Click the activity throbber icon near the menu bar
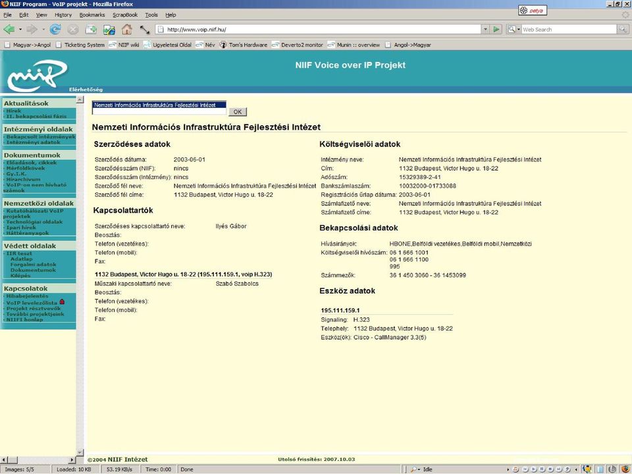The height and width of the screenshot is (474, 632). [x=625, y=15]
